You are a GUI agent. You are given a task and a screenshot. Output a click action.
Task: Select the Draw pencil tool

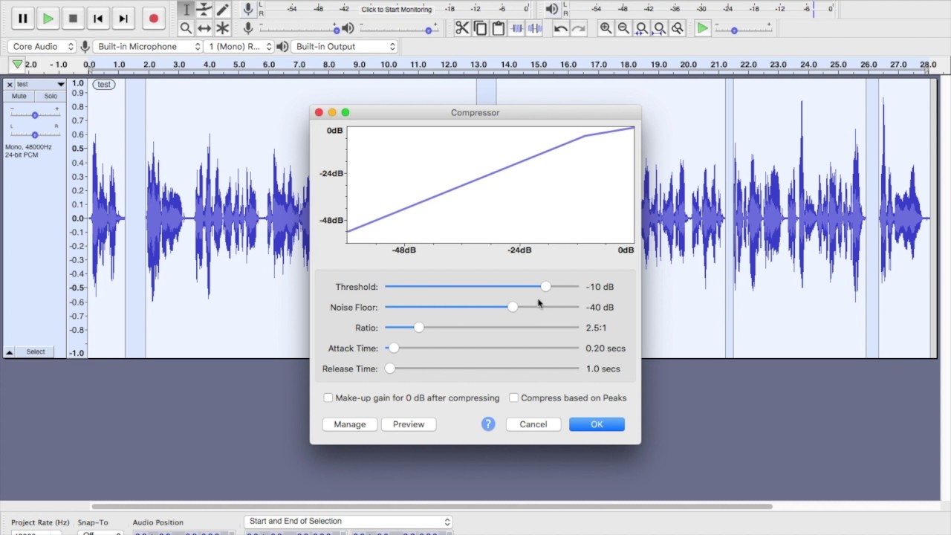coord(222,10)
